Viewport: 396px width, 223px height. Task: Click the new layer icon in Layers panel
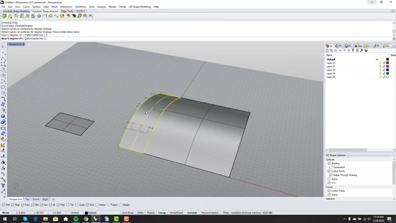tap(327, 51)
